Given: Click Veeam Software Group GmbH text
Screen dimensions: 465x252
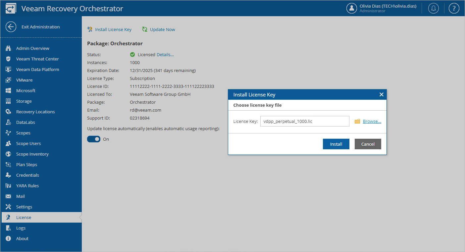Looking at the screenshot, I should [x=160, y=94].
